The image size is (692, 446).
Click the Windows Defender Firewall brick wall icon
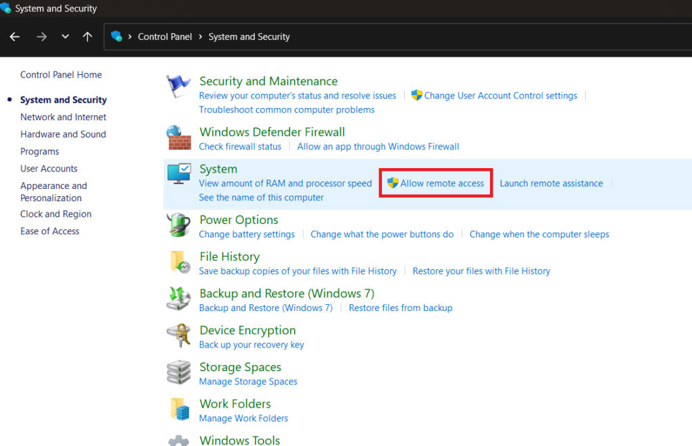click(178, 138)
